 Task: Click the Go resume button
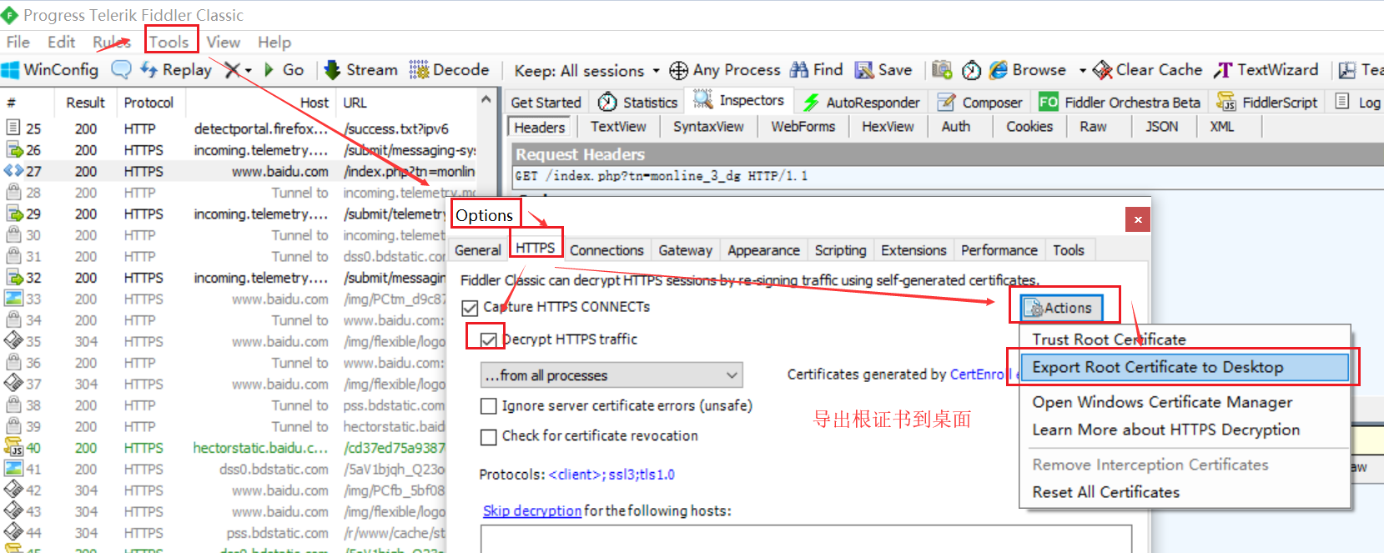(284, 70)
